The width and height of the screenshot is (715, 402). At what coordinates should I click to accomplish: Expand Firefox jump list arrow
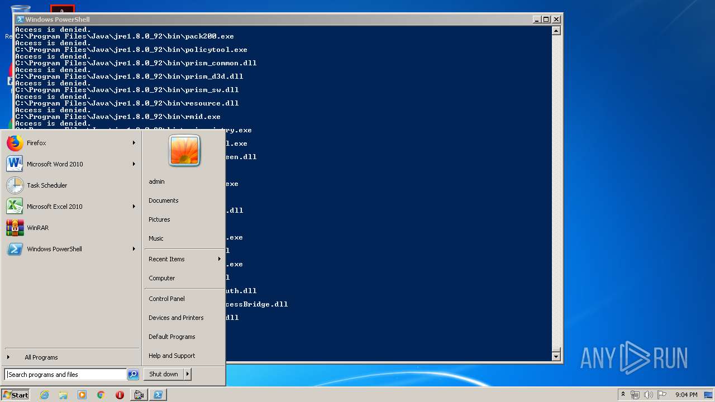tap(134, 143)
